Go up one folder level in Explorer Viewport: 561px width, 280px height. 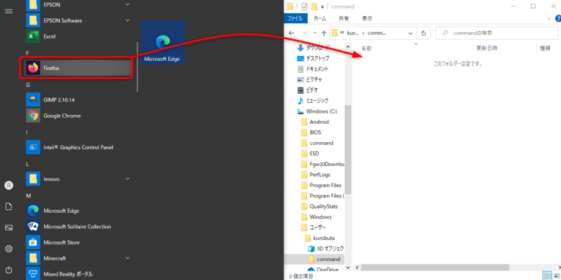click(324, 33)
